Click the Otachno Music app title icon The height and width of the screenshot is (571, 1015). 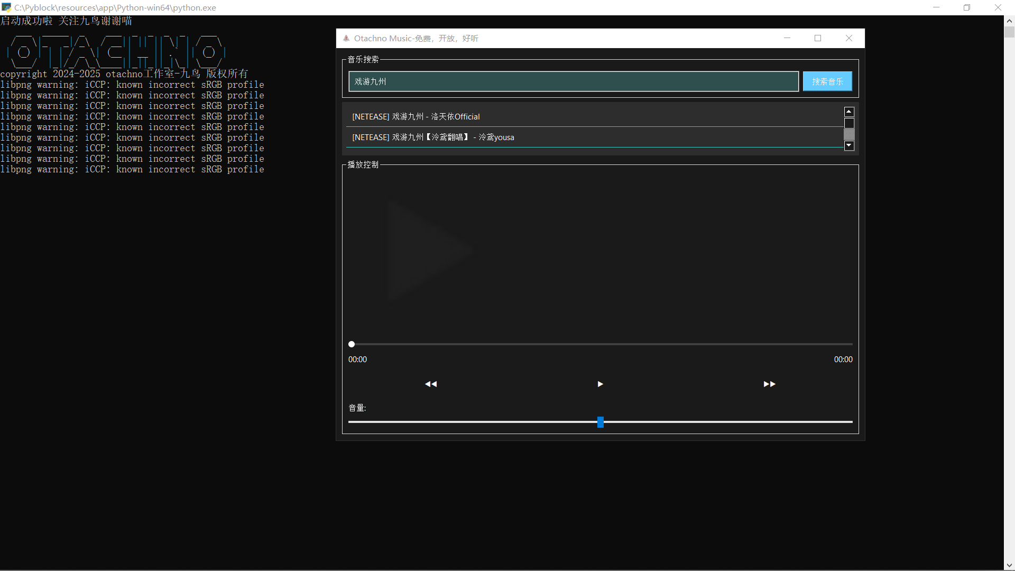[346, 38]
